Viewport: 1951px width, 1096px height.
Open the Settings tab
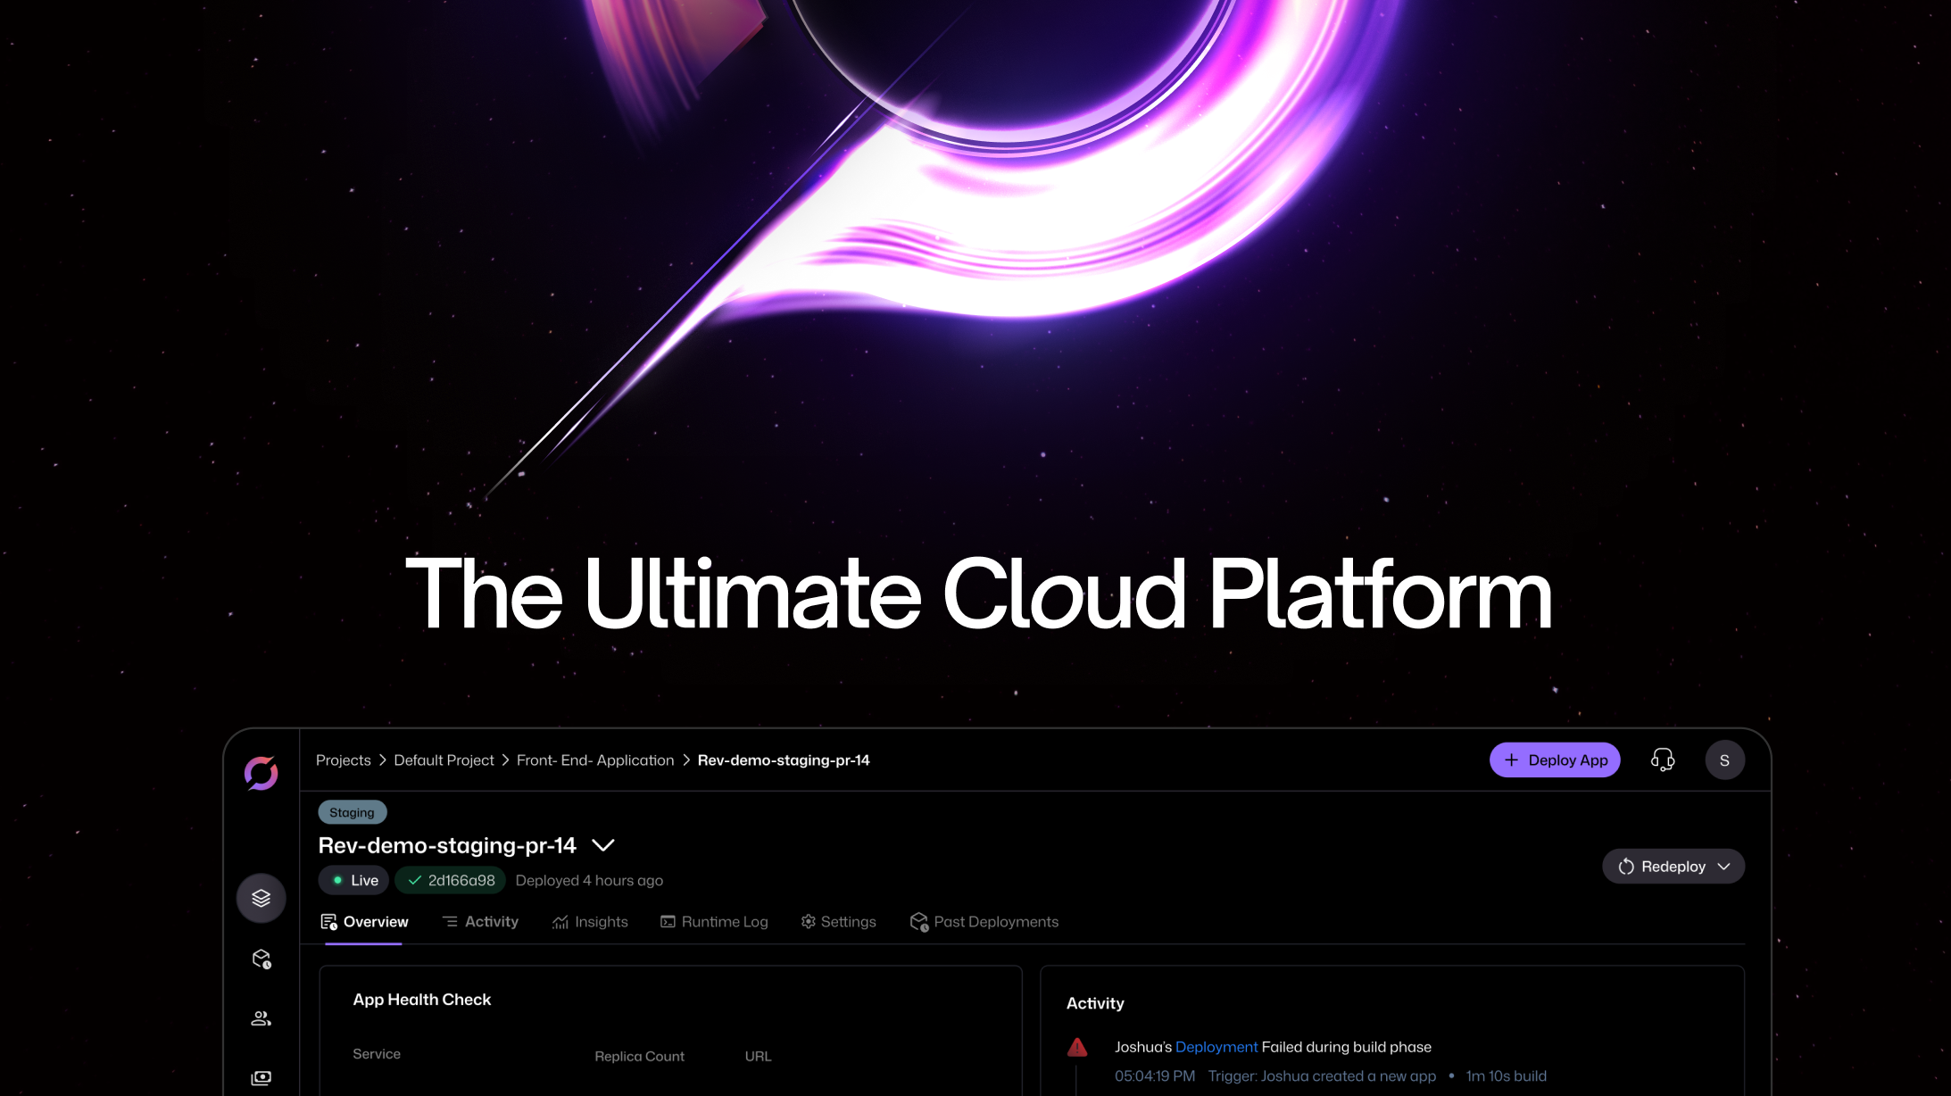(x=838, y=922)
